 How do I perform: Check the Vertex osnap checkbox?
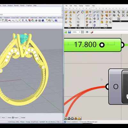(x=6, y=117)
